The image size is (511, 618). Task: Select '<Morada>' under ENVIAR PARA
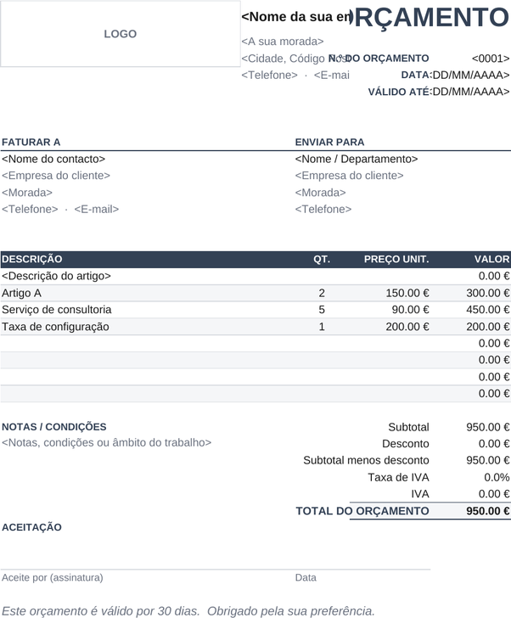point(320,193)
